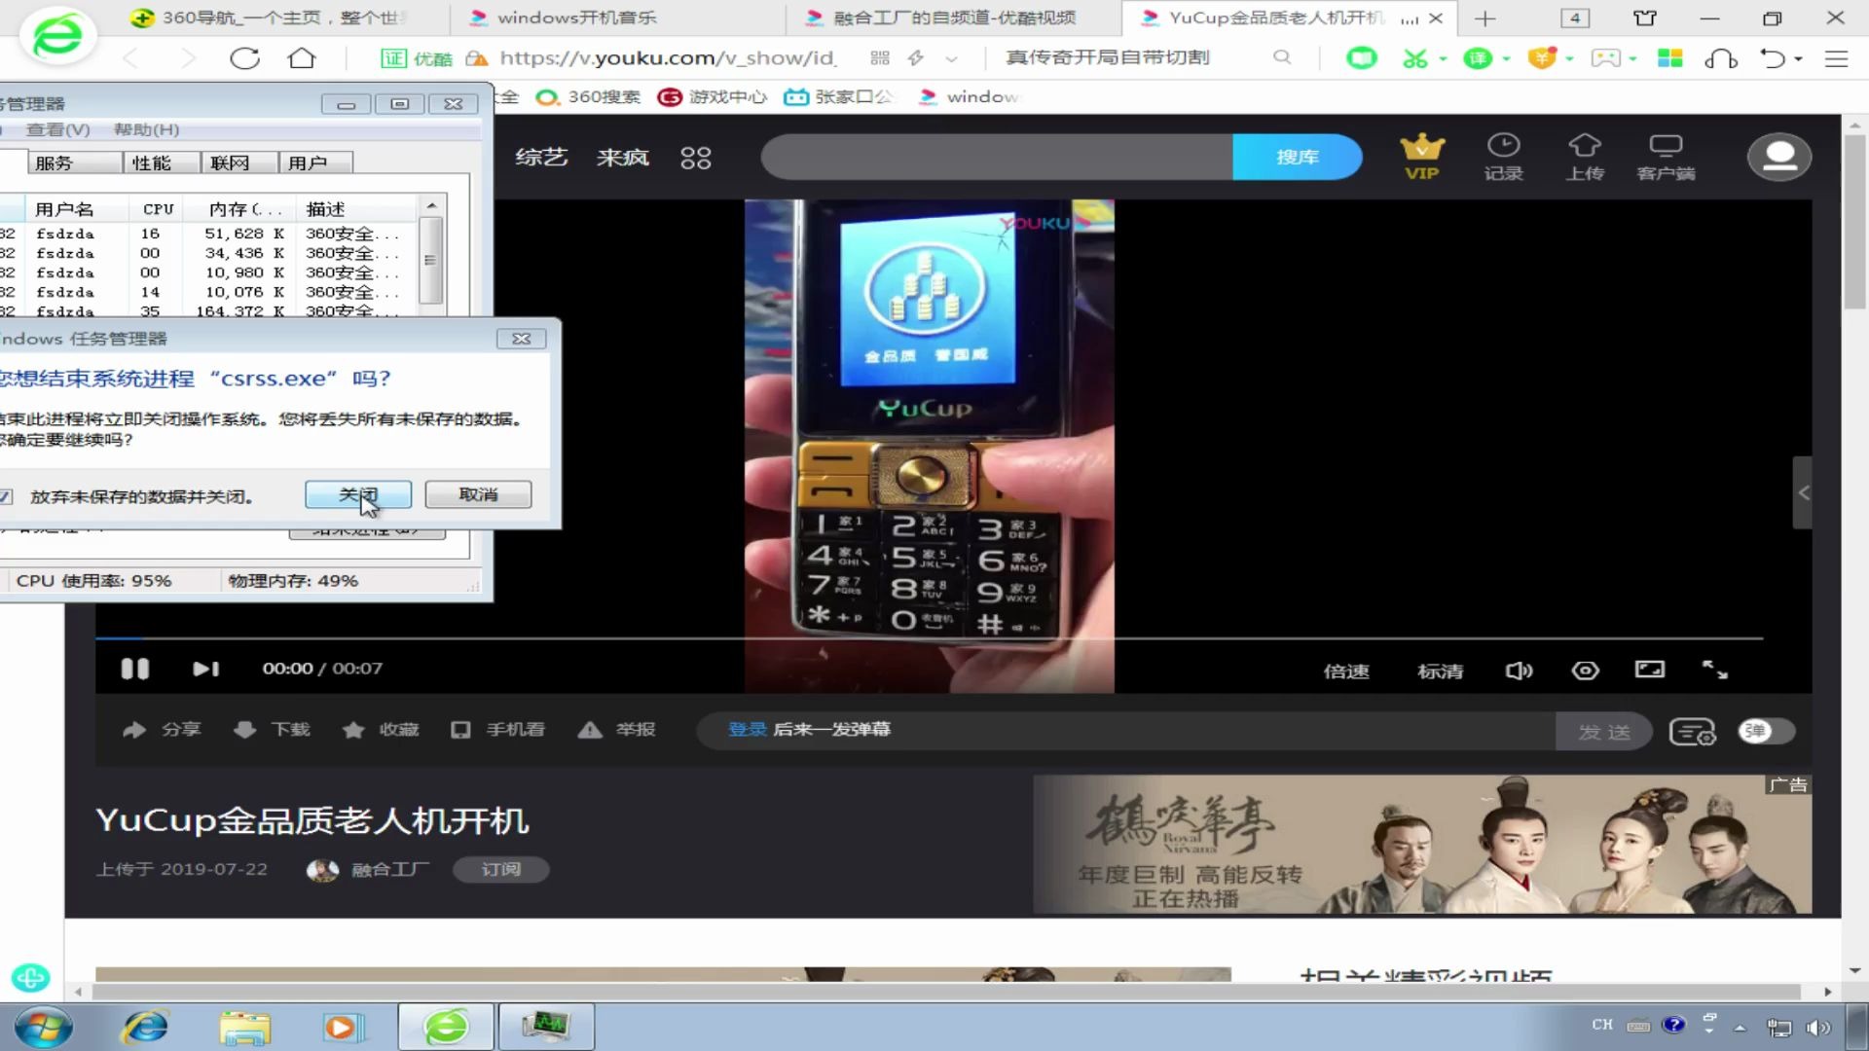Open Windows Start menu
This screenshot has height=1051, width=1869.
pyautogui.click(x=43, y=1028)
